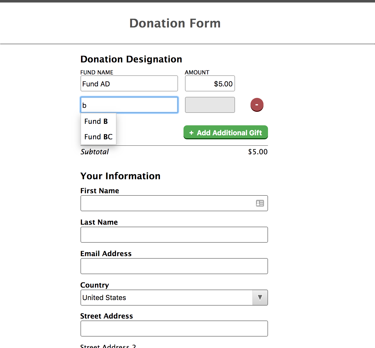The image size is (375, 348).
Task: Click into the Last Name field
Action: (174, 235)
